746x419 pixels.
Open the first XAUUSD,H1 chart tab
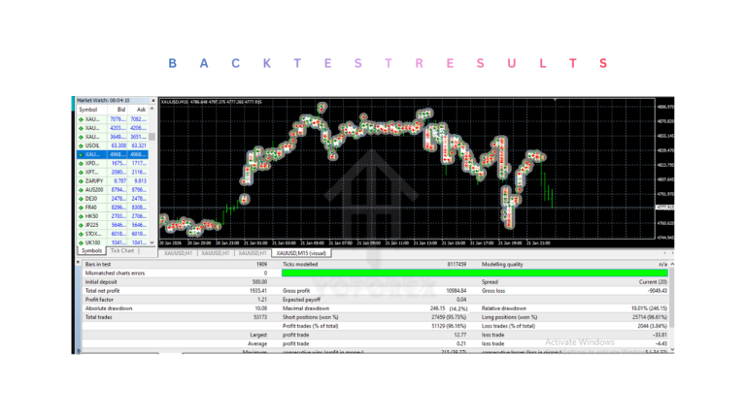[x=177, y=253]
